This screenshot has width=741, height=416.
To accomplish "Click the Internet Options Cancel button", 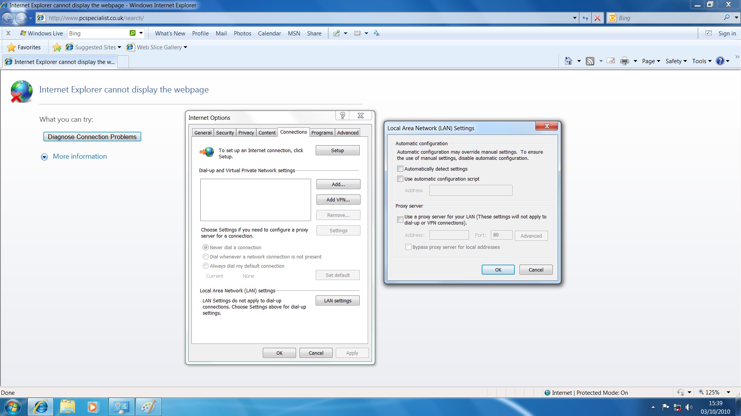I will pyautogui.click(x=316, y=353).
